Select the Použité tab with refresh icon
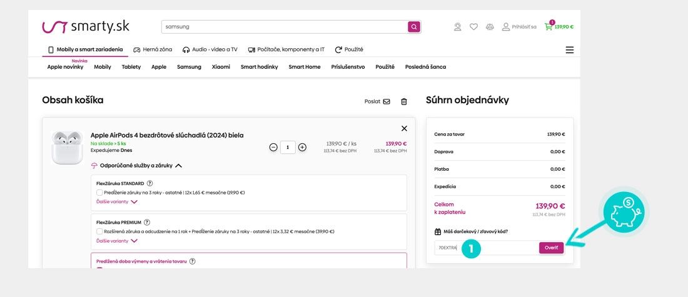Screen dimensions: 688x297 349,49
